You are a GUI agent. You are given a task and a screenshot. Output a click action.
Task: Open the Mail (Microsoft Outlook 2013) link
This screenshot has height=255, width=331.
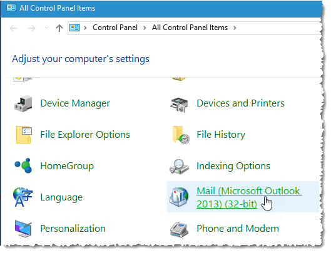(x=249, y=197)
